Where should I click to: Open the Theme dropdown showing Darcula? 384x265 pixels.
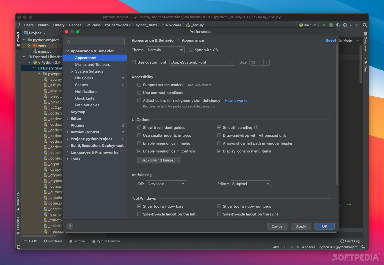(165, 50)
